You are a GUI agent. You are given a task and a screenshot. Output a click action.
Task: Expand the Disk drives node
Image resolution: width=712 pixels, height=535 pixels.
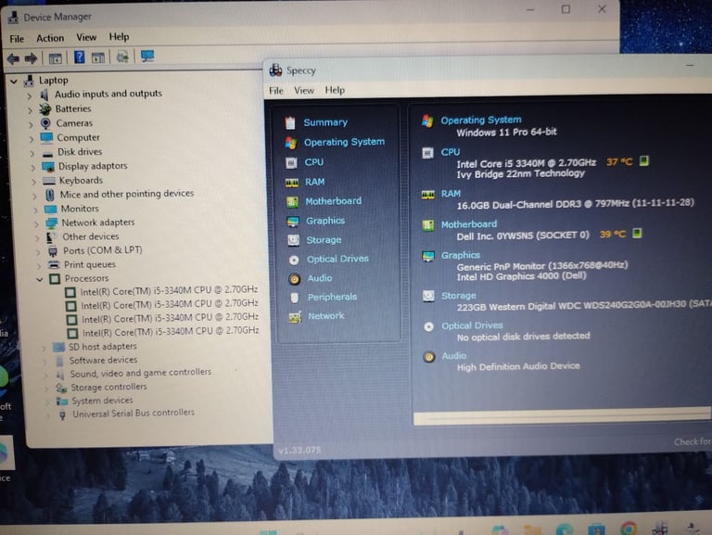coord(32,154)
